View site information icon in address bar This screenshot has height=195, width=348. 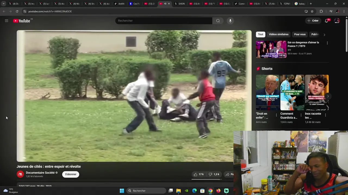click(25, 11)
